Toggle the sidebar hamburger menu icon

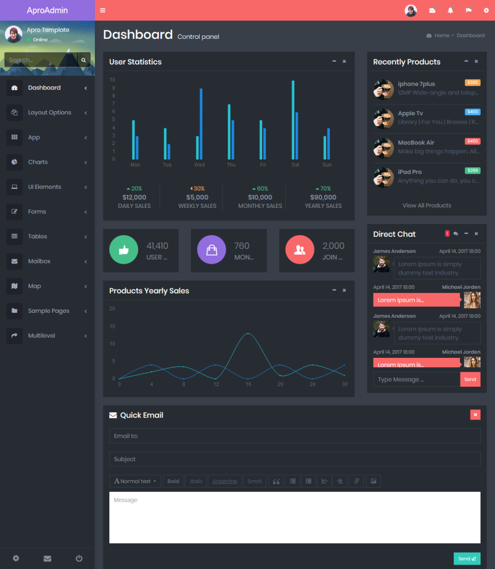103,10
